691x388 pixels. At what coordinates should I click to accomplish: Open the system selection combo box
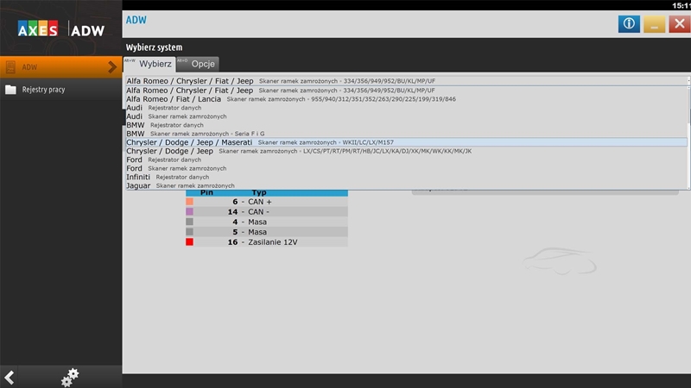click(408, 81)
